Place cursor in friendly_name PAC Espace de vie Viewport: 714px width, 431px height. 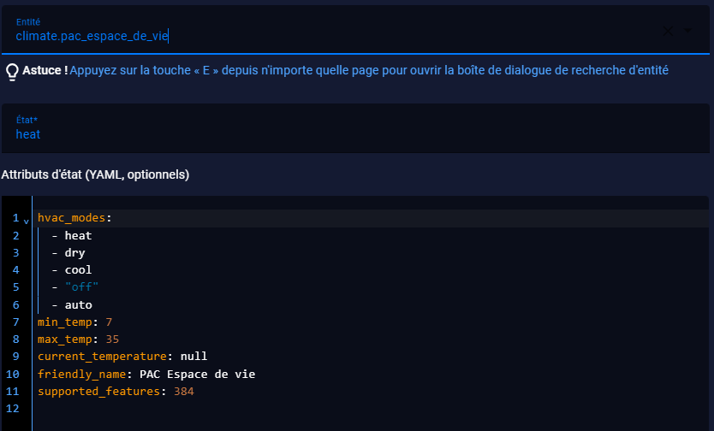pos(197,375)
